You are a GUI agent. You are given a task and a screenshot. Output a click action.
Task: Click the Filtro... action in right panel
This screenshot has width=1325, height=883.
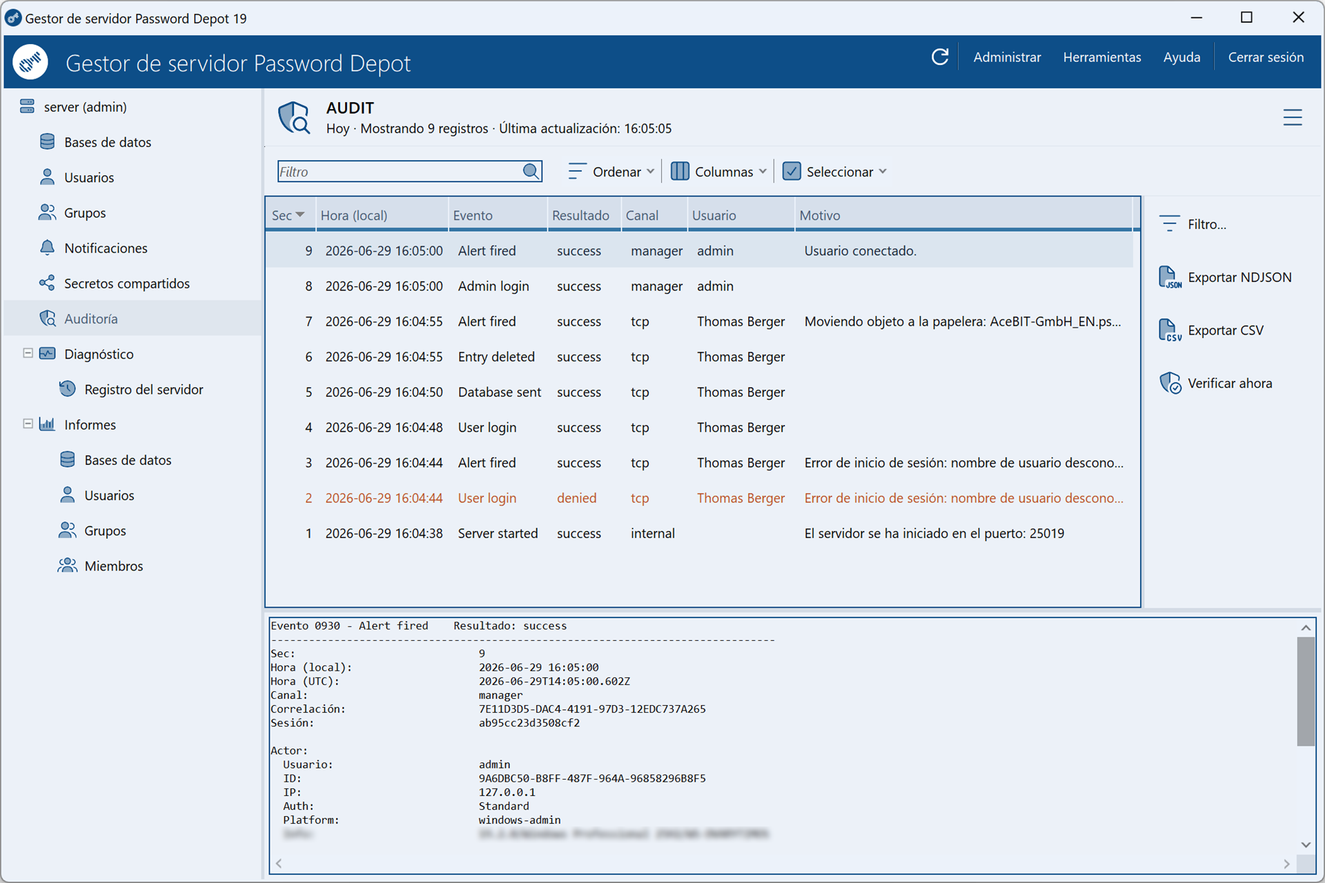click(x=1192, y=224)
